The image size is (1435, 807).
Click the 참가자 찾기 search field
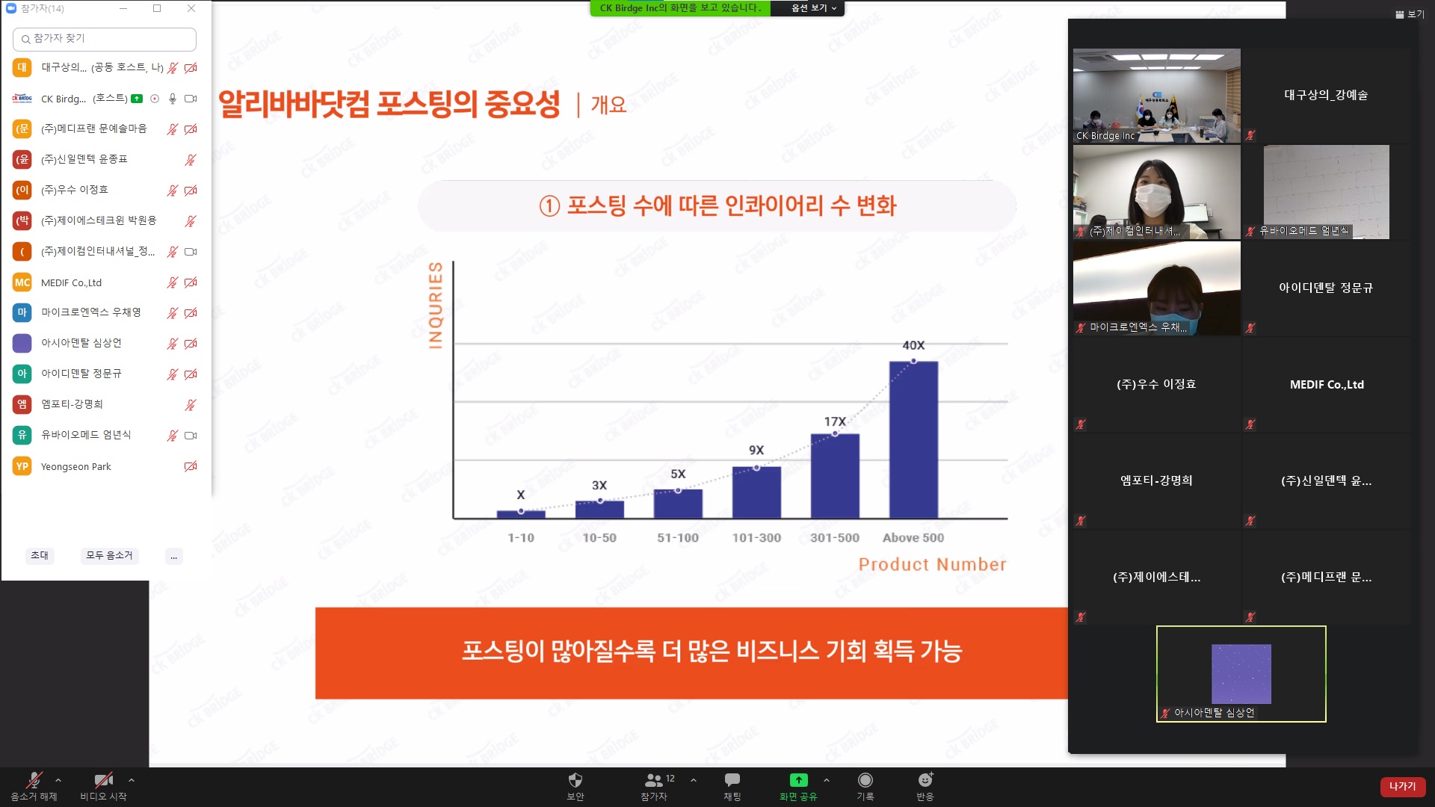105,39
